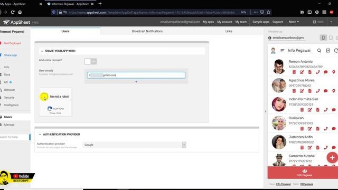Open the Behavior section in sidebar

pos(10,90)
